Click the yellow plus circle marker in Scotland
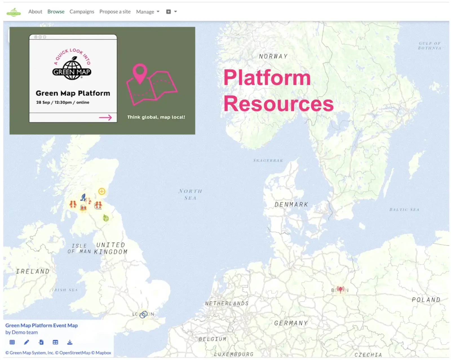The height and width of the screenshot is (360, 451). click(101, 191)
